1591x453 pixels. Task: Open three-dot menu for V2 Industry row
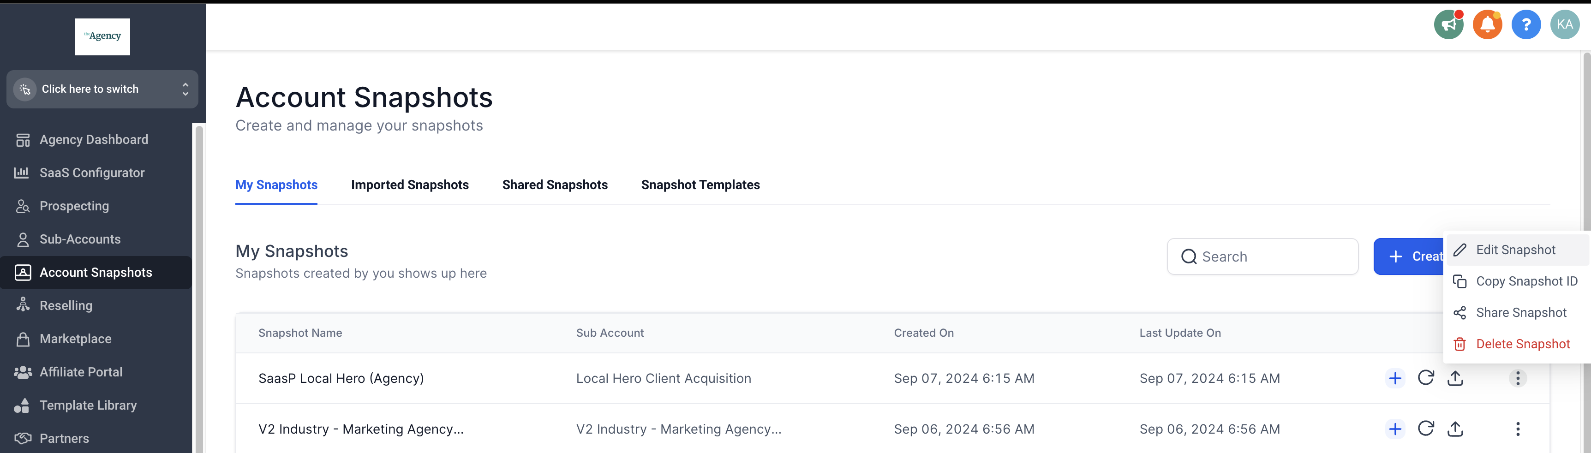point(1518,429)
